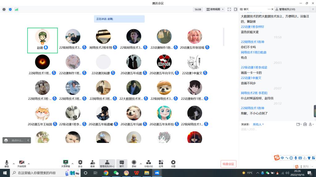Click the 邀请 invite icon
Viewport: 316px width, 177px height.
click(x=93, y=163)
